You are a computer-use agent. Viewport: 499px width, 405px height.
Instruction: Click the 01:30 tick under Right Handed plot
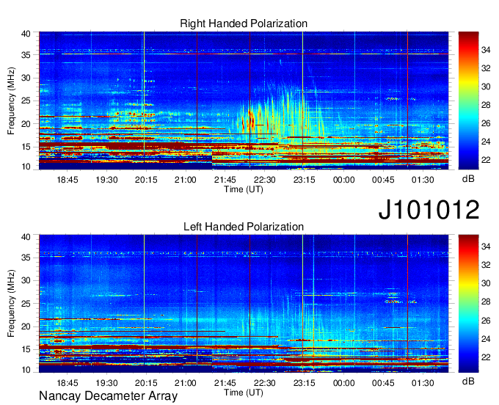click(x=423, y=180)
